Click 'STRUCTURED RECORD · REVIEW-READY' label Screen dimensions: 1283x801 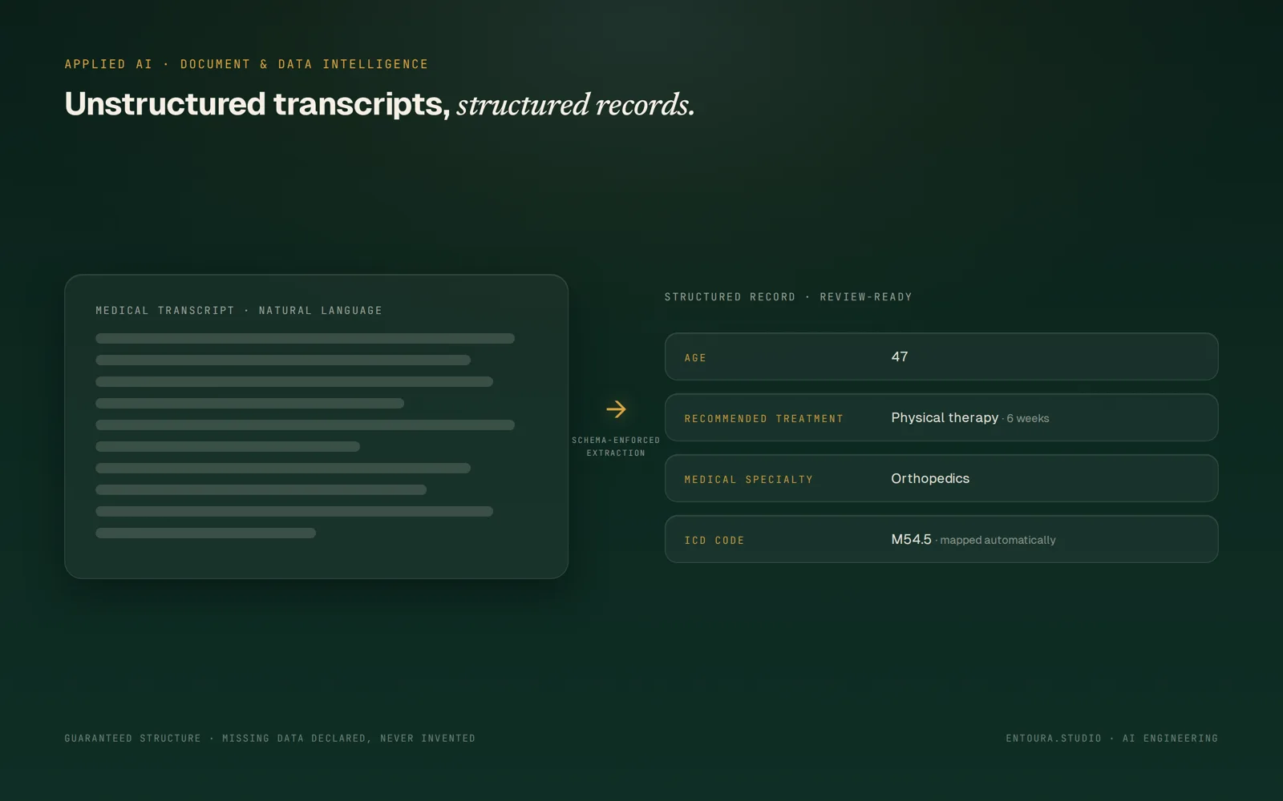[788, 297]
